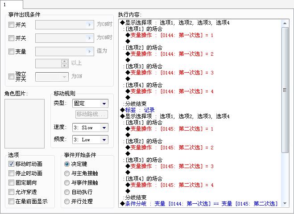Screen dimensions: 294x214
Task: Check the 停止时动画 option
Action: click(x=11, y=173)
